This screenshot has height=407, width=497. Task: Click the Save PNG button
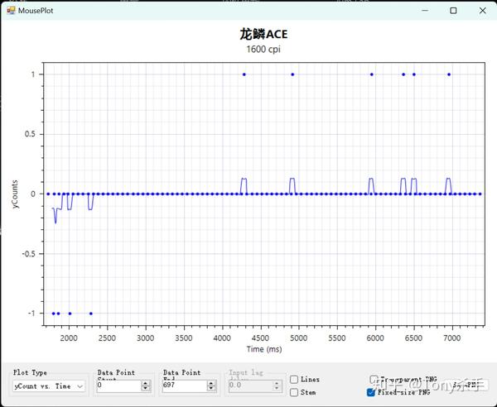(x=466, y=385)
